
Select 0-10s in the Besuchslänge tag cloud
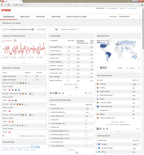pyautogui.click(x=35, y=147)
